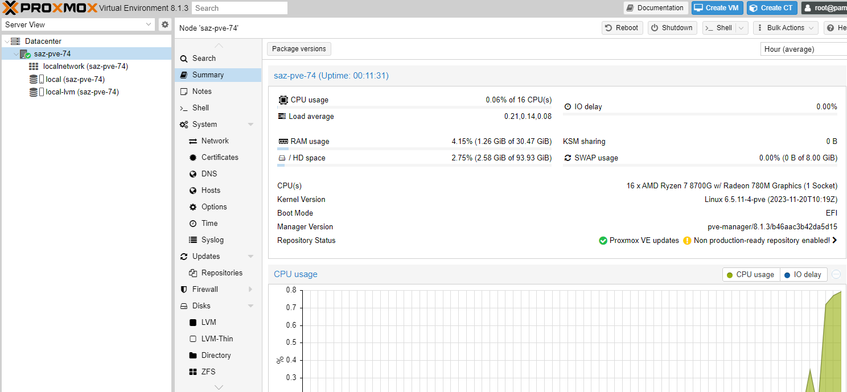Open the Hosts item

click(x=218, y=190)
